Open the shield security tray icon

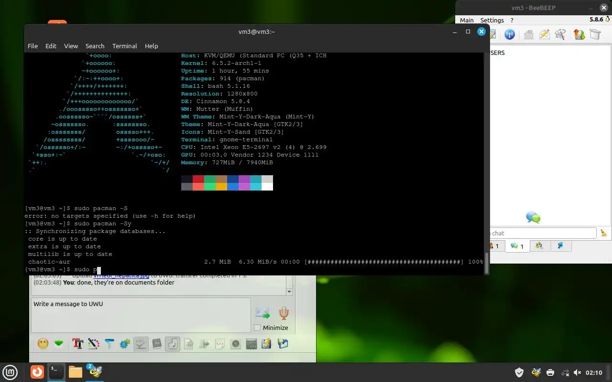click(519, 372)
